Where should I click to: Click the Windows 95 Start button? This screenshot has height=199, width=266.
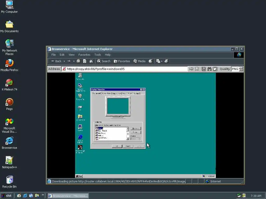point(79,176)
